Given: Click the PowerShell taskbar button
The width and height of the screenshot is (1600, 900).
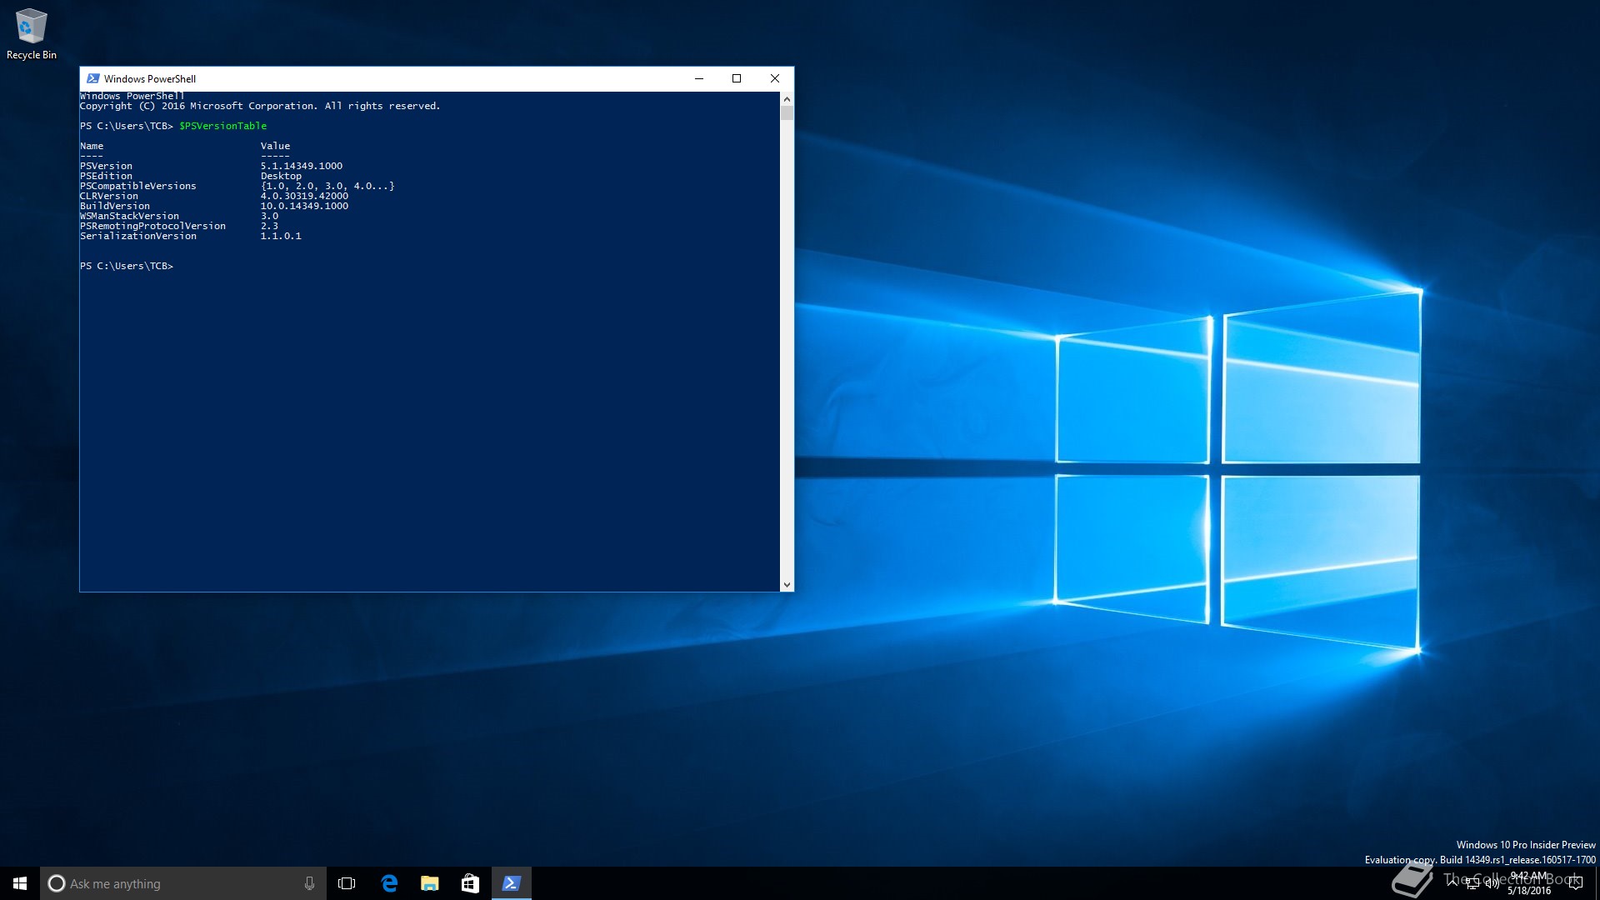Looking at the screenshot, I should click(x=511, y=883).
